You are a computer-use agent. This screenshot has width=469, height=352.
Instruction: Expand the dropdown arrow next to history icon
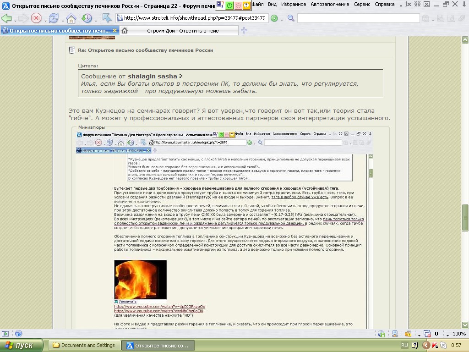coord(96,21)
